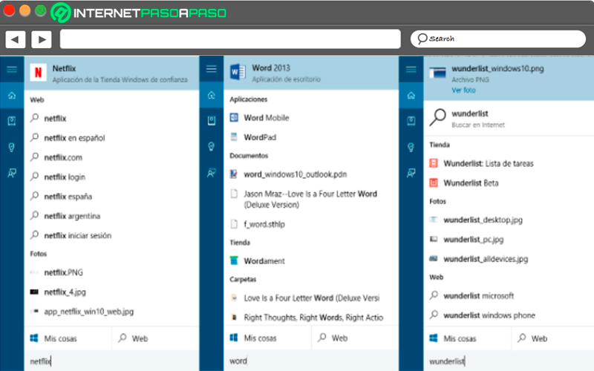594x371 pixels.
Task: Open Notebook icon in wunderlist panel sidebar
Action: tap(411, 121)
